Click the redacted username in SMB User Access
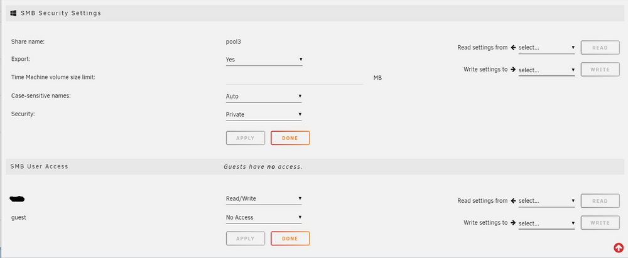The width and height of the screenshot is (628, 258). [17, 198]
